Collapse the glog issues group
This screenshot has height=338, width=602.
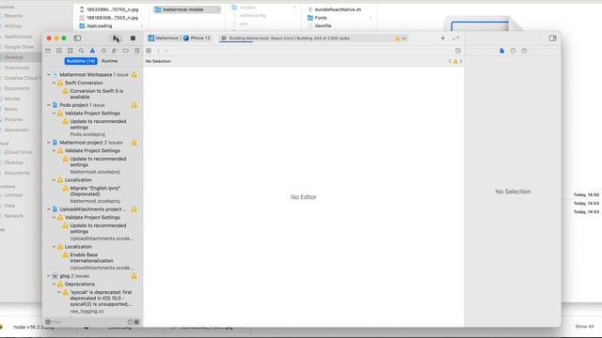(49, 276)
